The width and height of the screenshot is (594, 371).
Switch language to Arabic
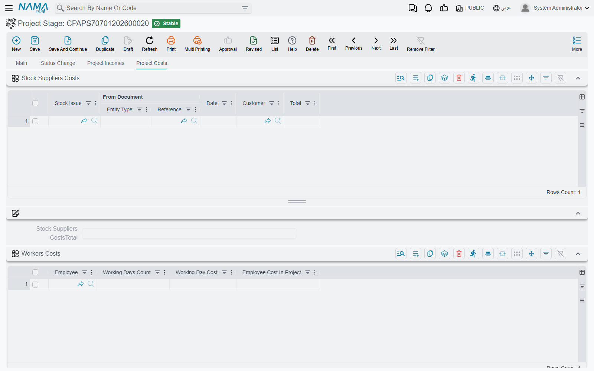coord(502,8)
